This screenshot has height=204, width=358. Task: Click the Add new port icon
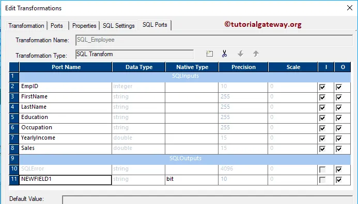[x=209, y=54]
